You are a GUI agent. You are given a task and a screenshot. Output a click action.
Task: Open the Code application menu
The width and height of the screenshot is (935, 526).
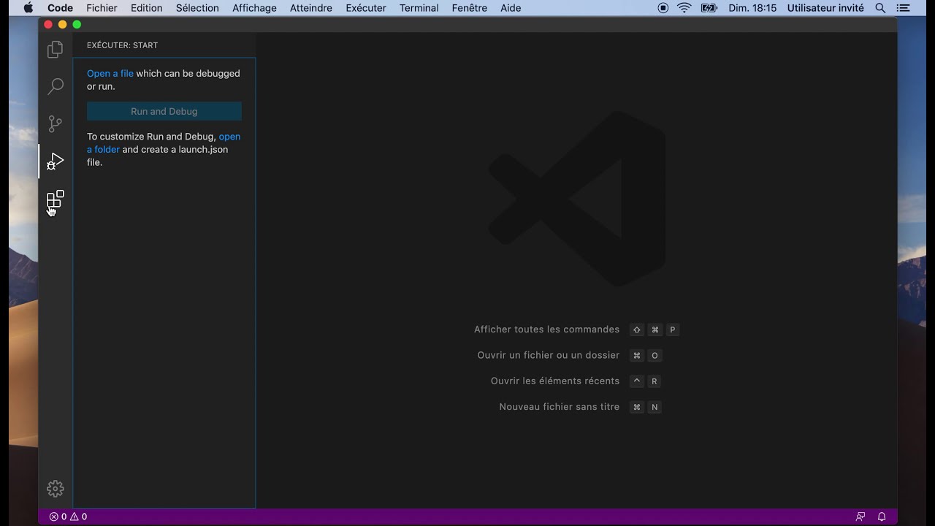coord(60,8)
